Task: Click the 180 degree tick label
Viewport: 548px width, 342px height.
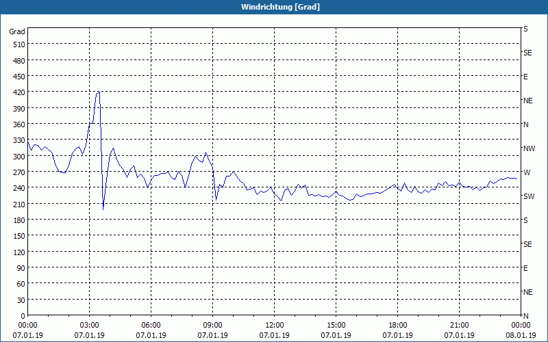Action: 19,220
